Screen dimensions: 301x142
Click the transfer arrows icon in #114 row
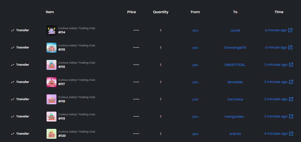13,30
